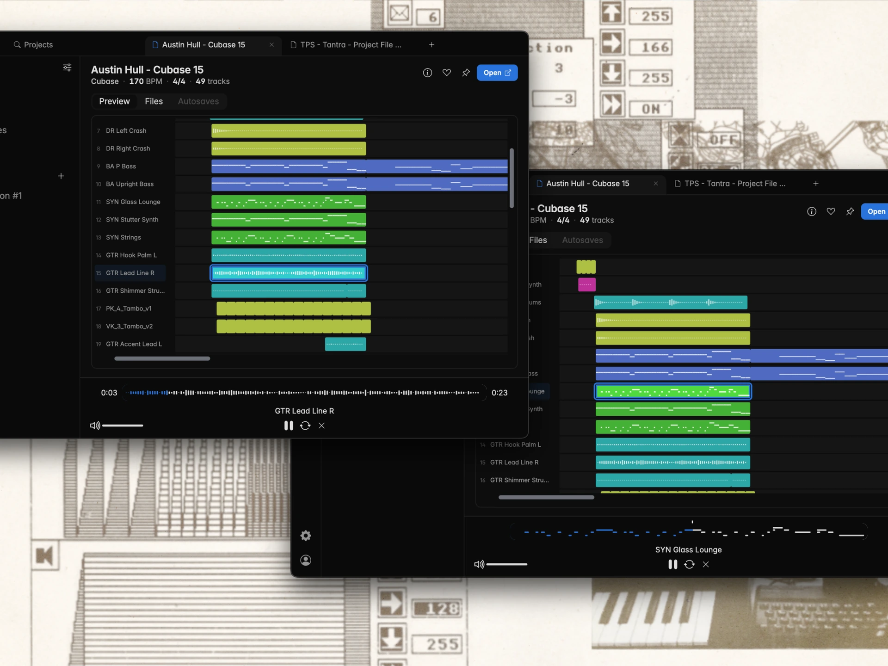888x666 pixels.
Task: Open Autosaves tab in front window
Action: 198,101
